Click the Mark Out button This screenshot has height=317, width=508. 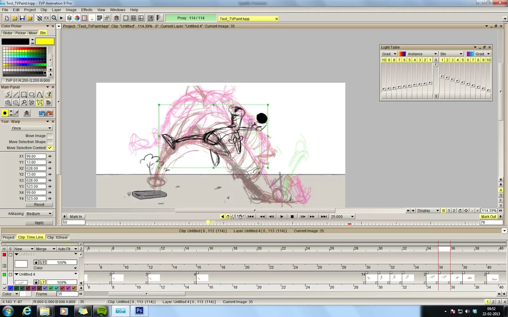tap(488, 217)
